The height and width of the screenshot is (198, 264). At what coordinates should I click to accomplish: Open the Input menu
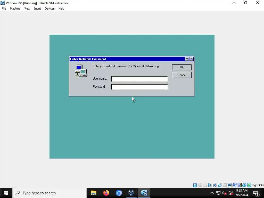pyautogui.click(x=37, y=9)
